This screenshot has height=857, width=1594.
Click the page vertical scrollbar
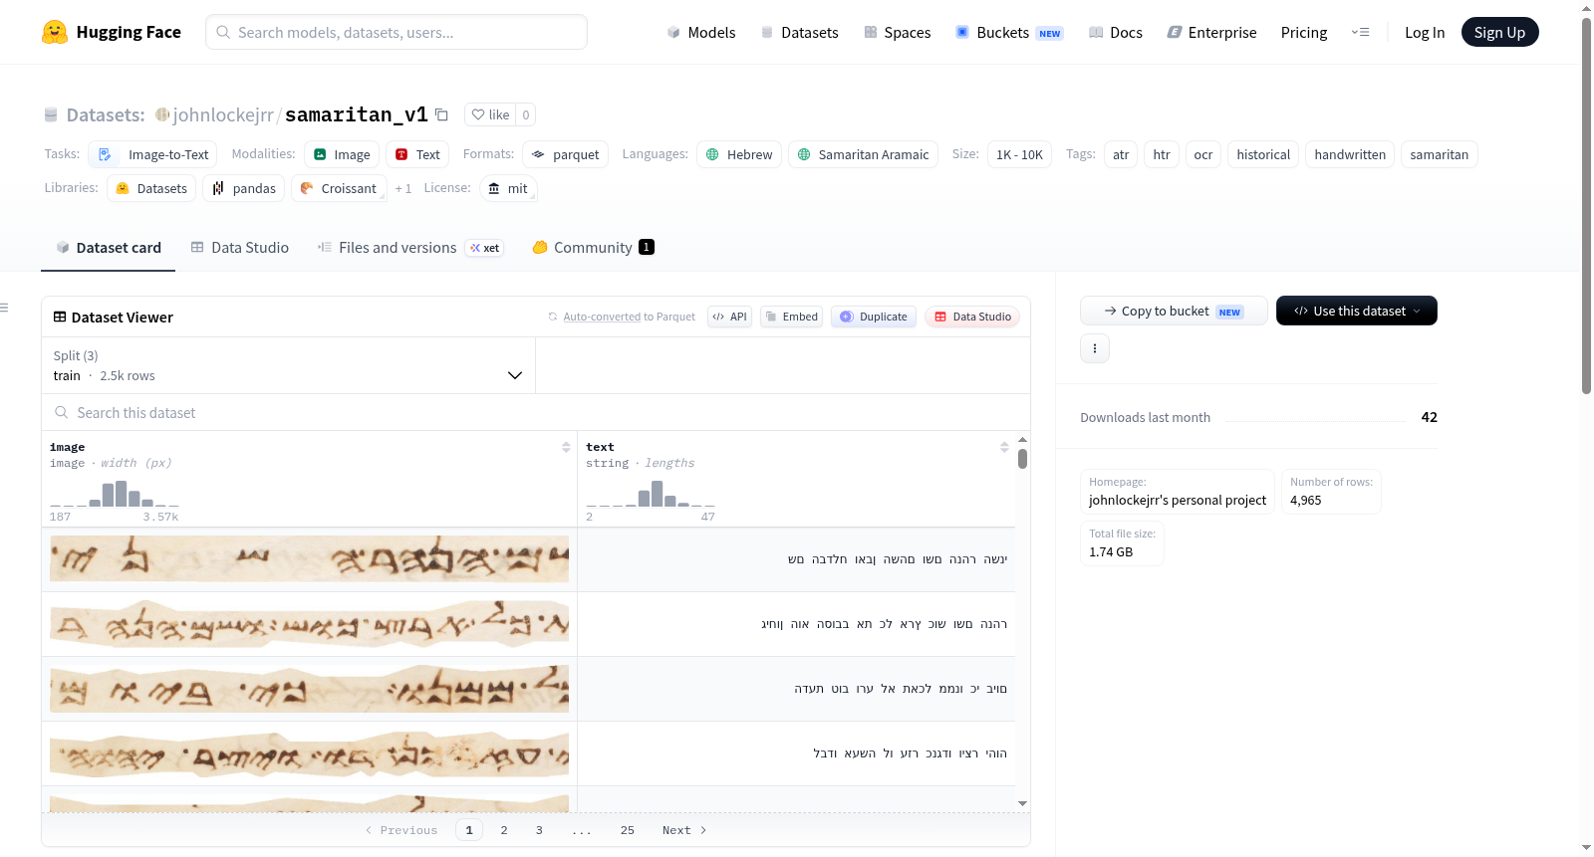(1586, 207)
